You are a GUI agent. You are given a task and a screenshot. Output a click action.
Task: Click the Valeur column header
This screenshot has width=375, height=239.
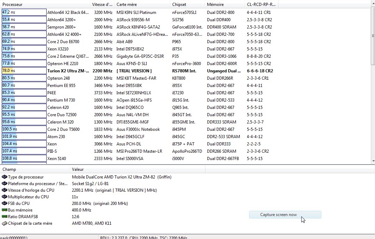tap(137, 169)
